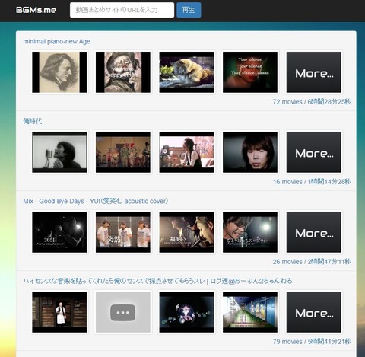Select the 突然 three men thumbnail
The image size is (365, 357).
point(123,232)
